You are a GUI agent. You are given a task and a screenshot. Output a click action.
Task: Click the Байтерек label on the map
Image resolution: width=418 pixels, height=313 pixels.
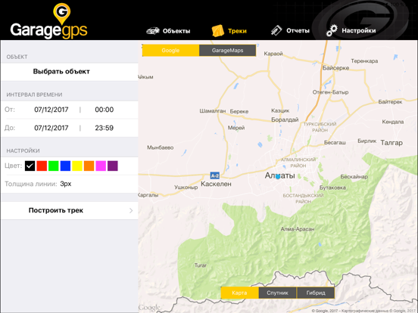pyautogui.click(x=390, y=102)
